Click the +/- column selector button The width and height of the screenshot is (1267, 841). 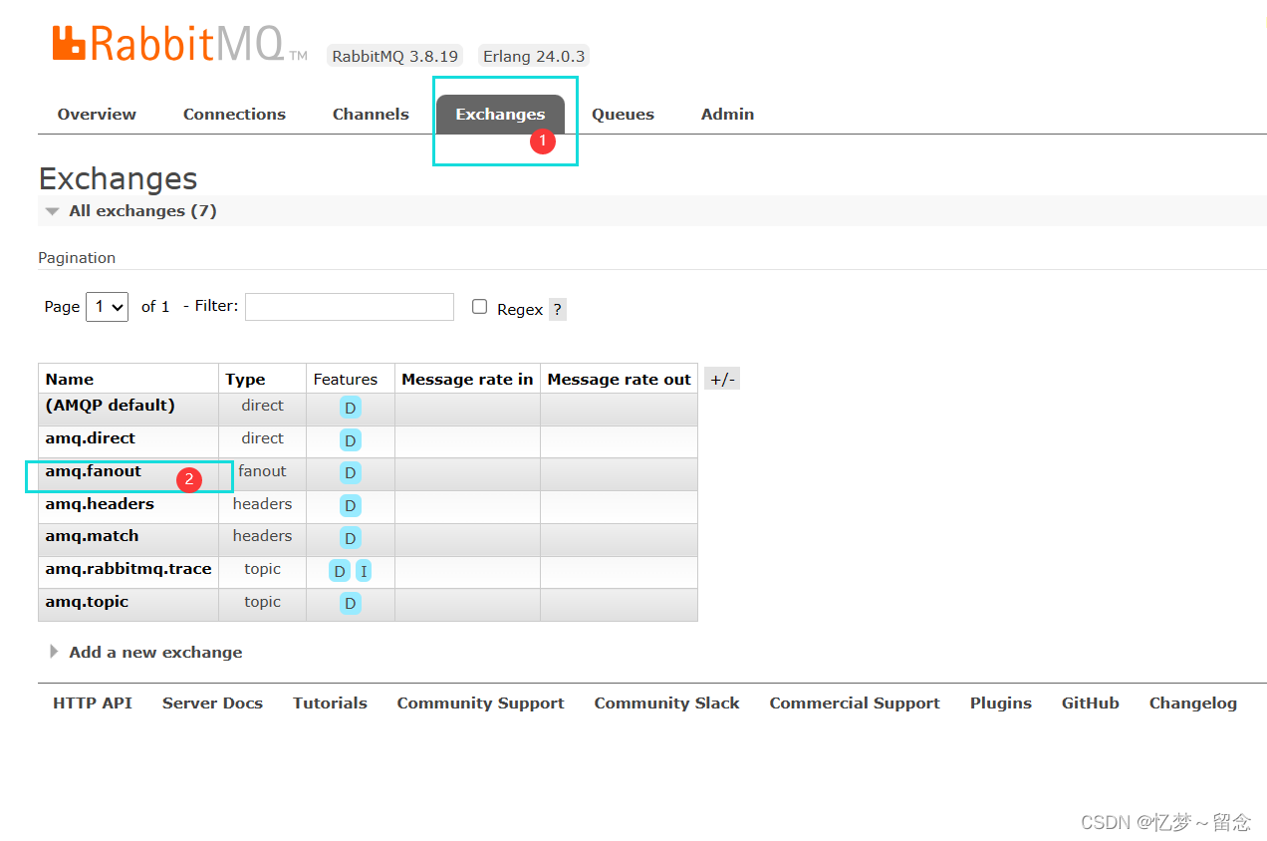pyautogui.click(x=721, y=378)
